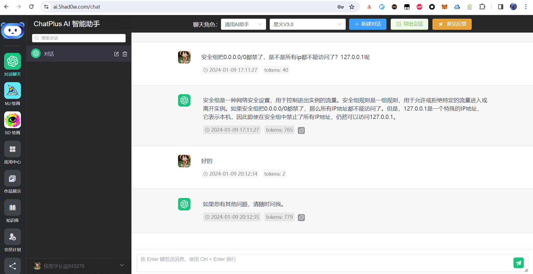The height and width of the screenshot is (274, 533).
Task: Click the ChatPlus robot logo
Action: pos(13,31)
